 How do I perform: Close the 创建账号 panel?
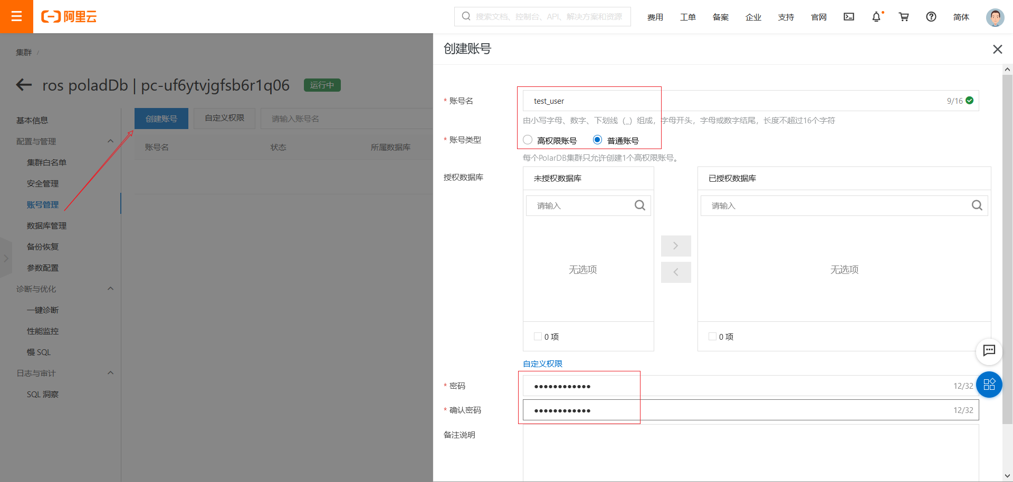click(997, 49)
